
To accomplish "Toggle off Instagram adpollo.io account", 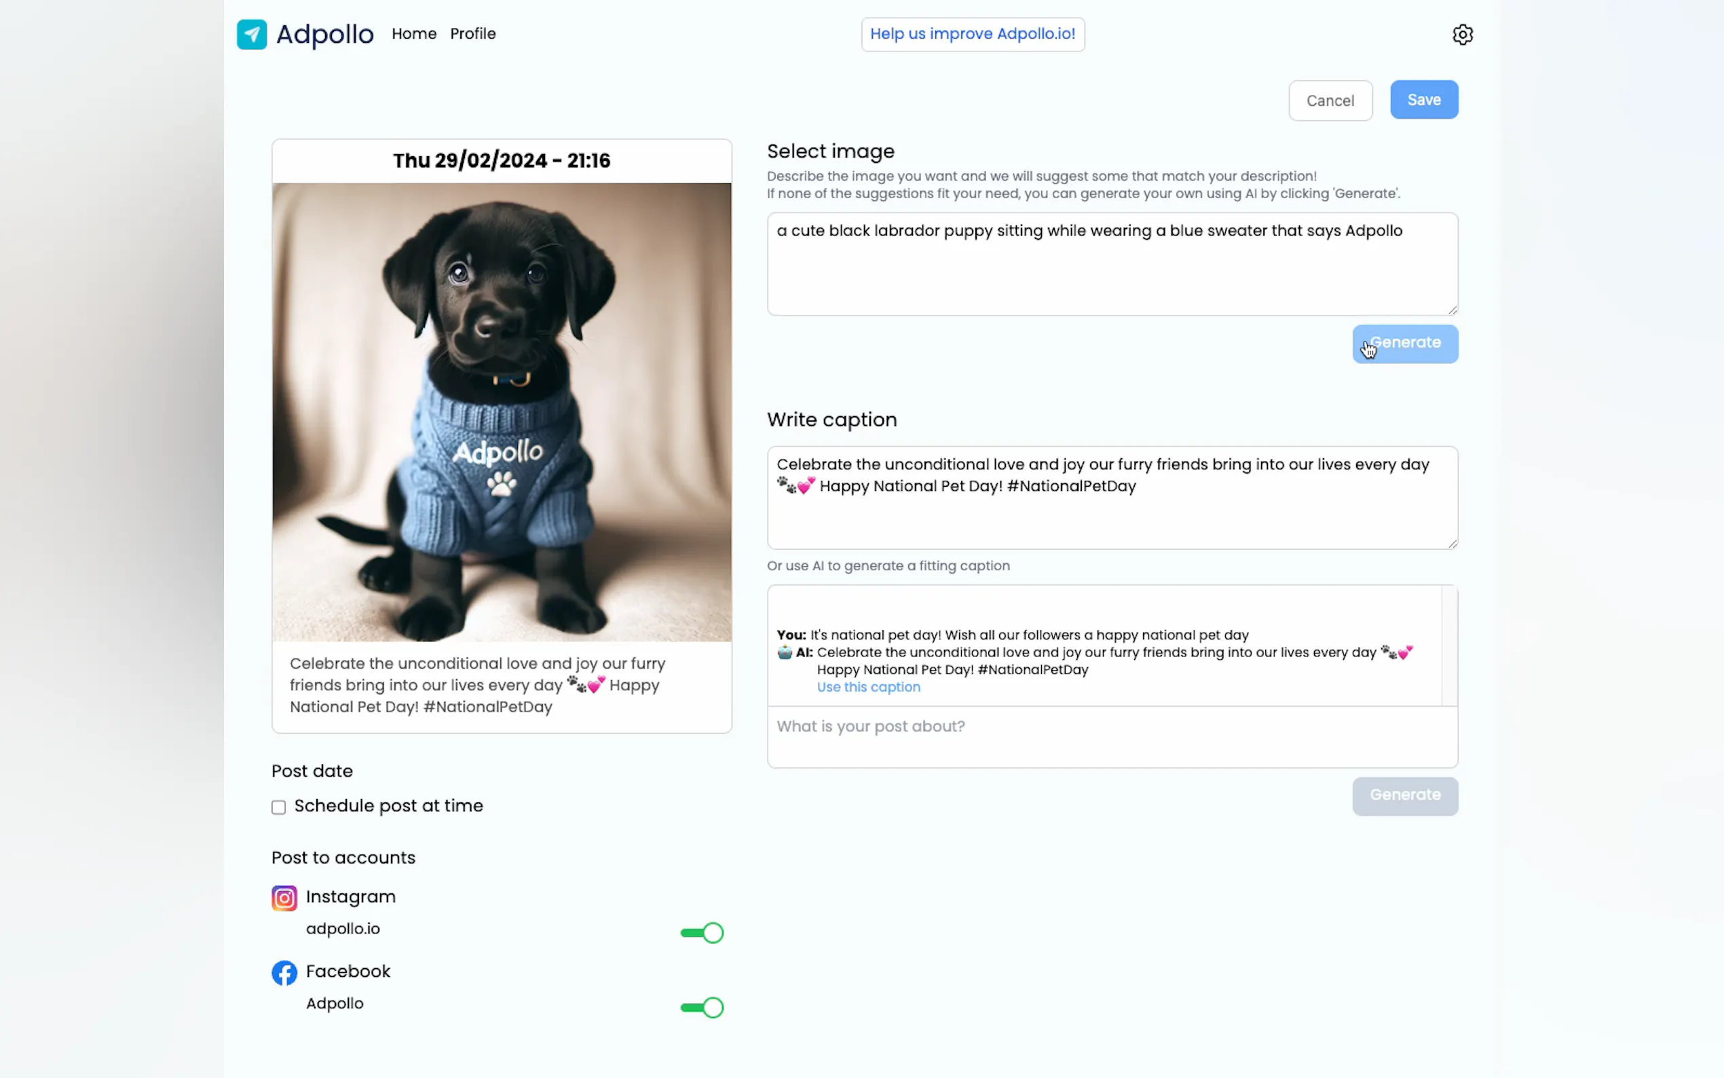I will [x=702, y=933].
